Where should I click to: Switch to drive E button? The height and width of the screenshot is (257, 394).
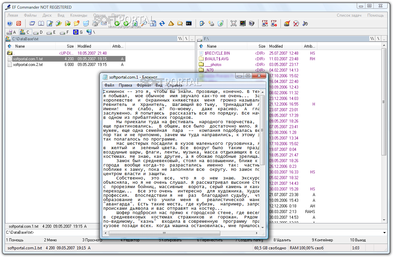click(51, 32)
